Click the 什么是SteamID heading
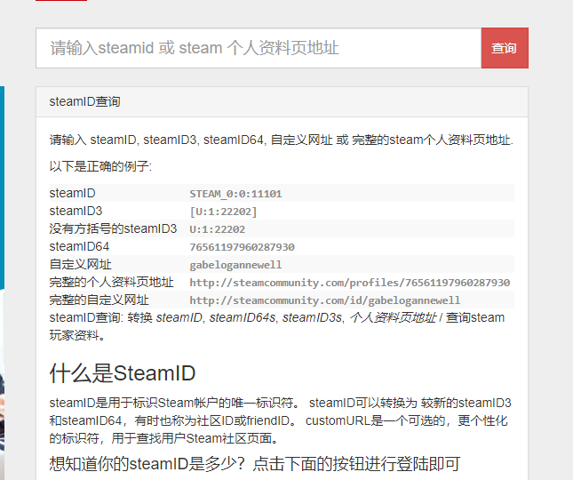The image size is (573, 480). pos(123,372)
